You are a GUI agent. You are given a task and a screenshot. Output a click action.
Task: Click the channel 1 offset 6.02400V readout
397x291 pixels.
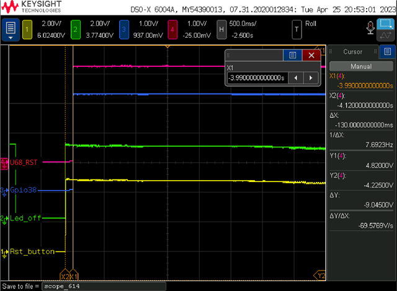[51, 35]
